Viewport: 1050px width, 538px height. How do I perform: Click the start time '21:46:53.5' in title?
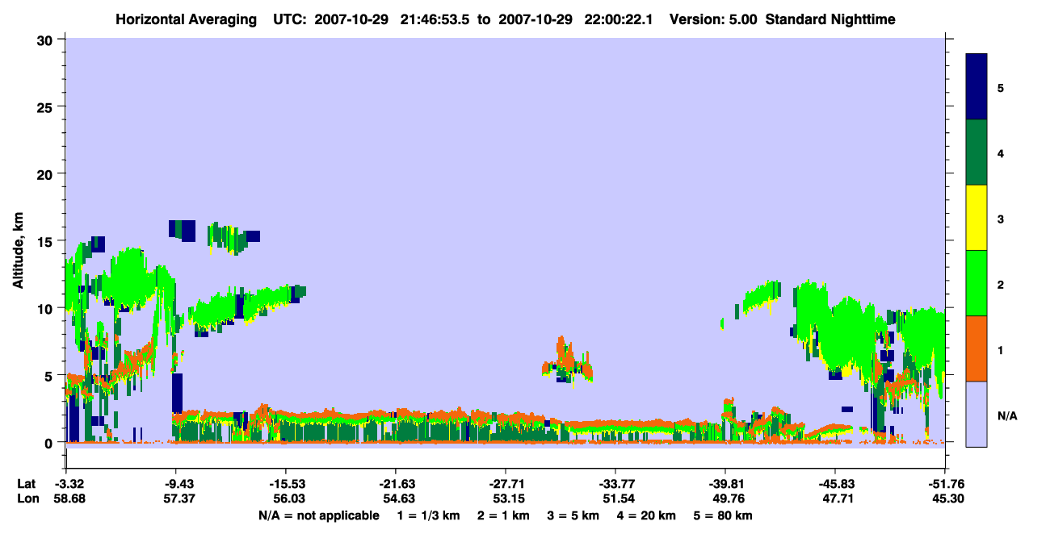(437, 19)
